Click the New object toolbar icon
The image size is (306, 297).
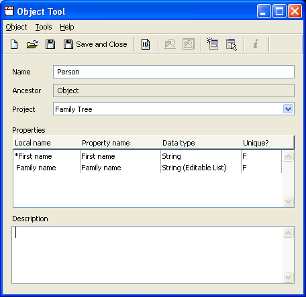[x=14, y=44]
